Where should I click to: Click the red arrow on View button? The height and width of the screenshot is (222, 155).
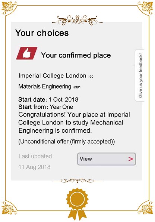pyautogui.click(x=131, y=159)
